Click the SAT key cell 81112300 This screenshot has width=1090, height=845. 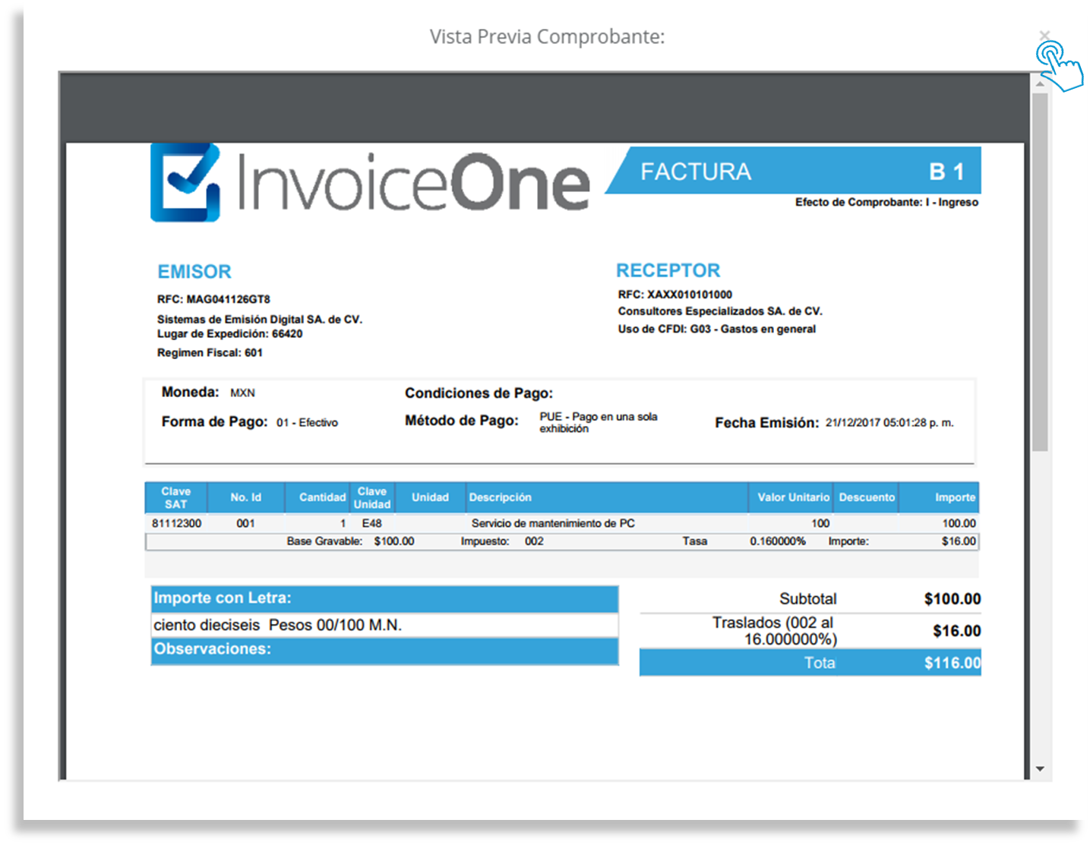[x=176, y=524]
